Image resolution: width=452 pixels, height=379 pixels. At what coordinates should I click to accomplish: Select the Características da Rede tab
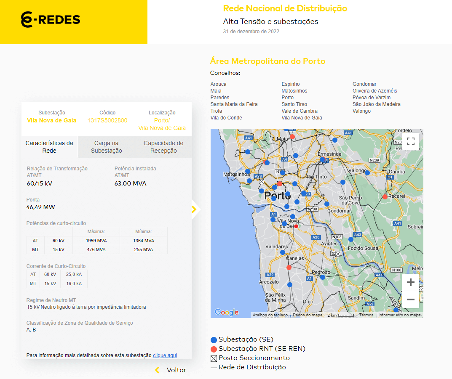coord(49,147)
